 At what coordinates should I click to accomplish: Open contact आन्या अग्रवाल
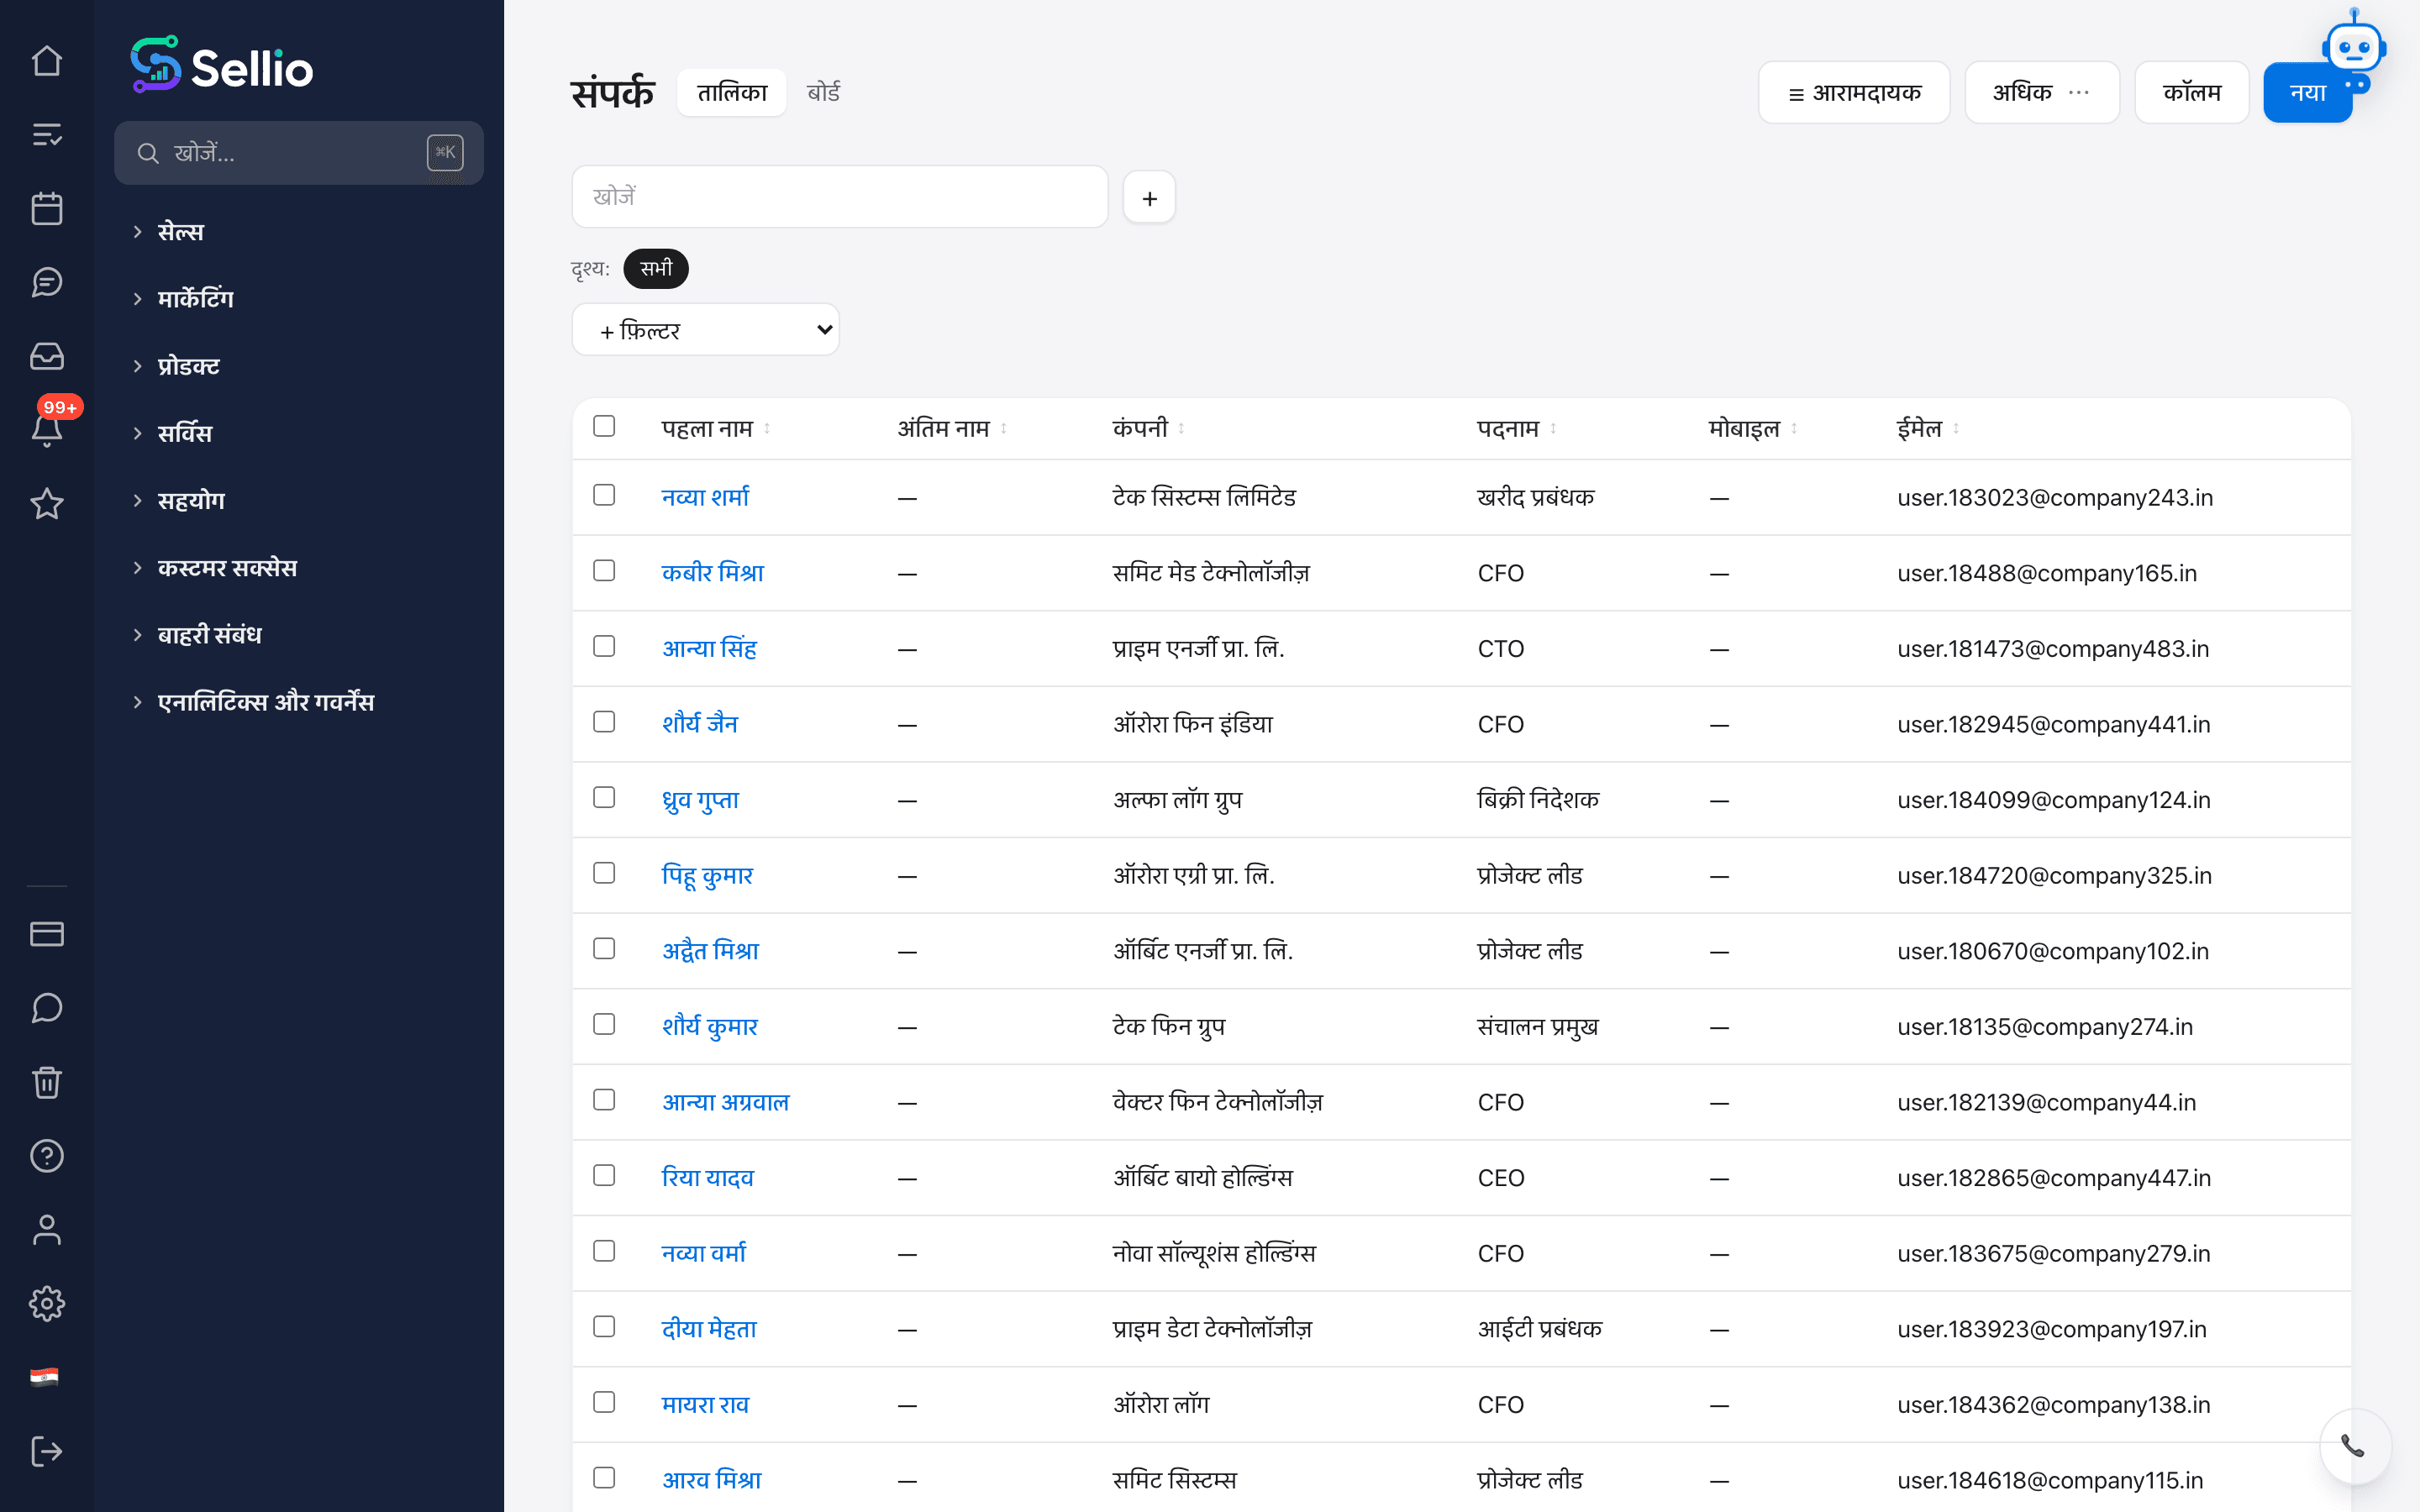726,1102
